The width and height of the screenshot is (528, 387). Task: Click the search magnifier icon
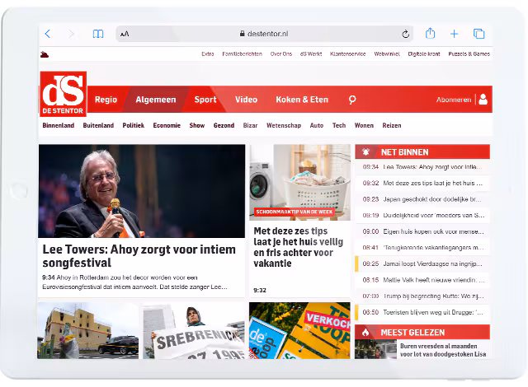click(352, 100)
